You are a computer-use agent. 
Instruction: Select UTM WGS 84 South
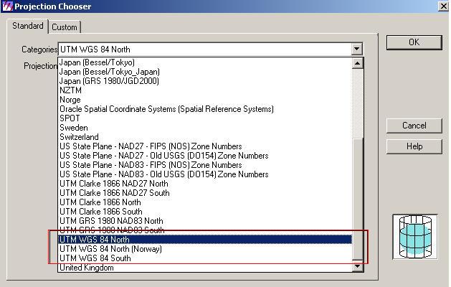(205, 258)
